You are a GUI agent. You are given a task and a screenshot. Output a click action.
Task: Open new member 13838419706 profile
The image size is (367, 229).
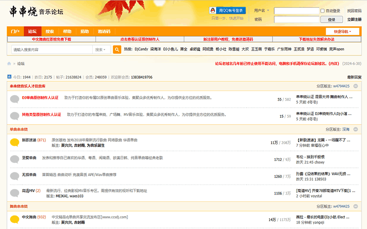click(x=142, y=77)
